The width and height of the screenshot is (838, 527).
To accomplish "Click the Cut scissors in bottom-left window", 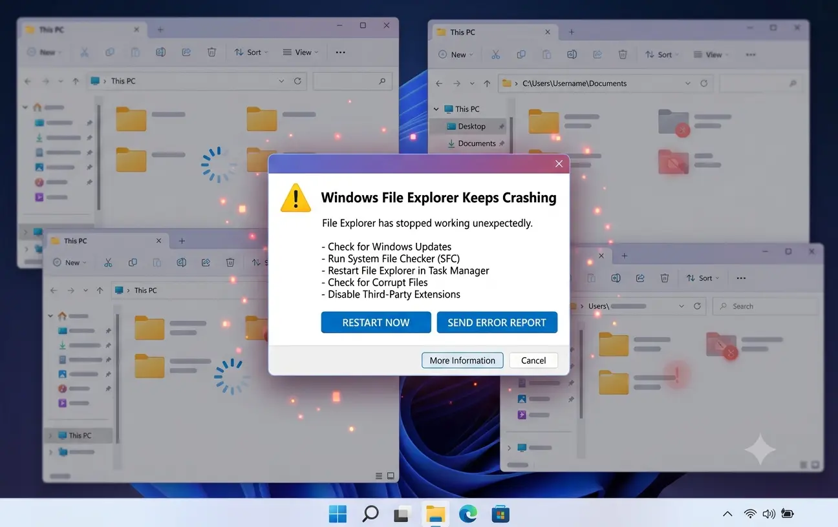I will click(x=108, y=263).
